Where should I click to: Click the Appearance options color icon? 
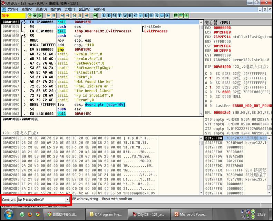tap(181, 15)
